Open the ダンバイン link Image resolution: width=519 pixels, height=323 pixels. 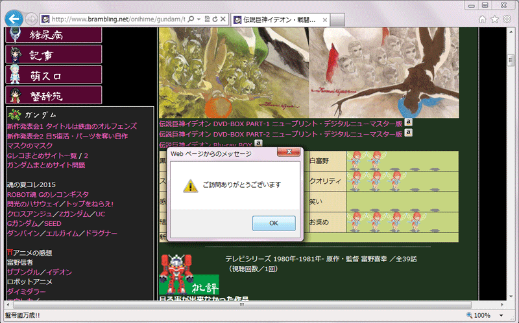(x=23, y=234)
